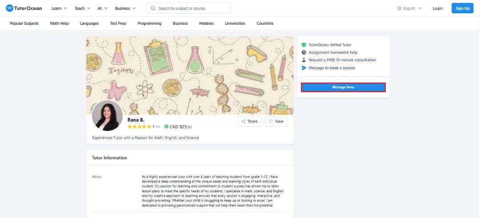480x218 pixels.
Task: Click the Message Rana button
Action: [x=343, y=87]
